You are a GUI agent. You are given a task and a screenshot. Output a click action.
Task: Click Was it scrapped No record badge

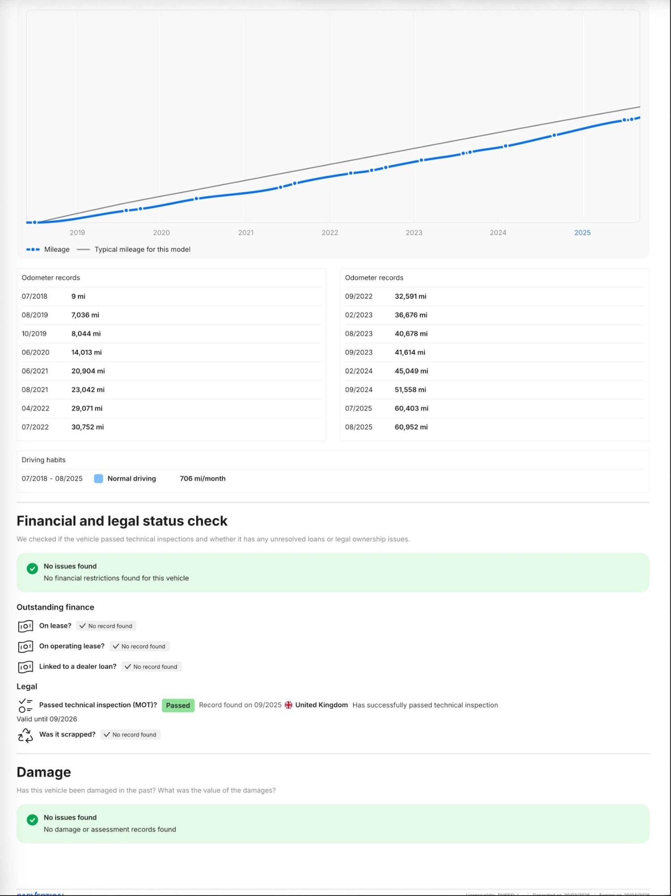tap(130, 734)
